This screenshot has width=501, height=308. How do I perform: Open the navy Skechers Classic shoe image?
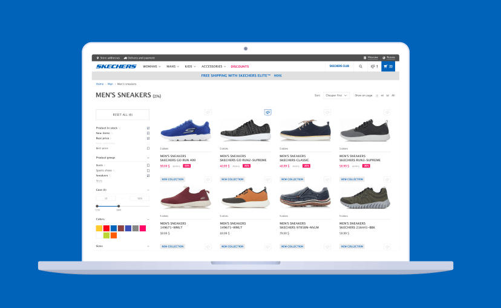(x=305, y=130)
